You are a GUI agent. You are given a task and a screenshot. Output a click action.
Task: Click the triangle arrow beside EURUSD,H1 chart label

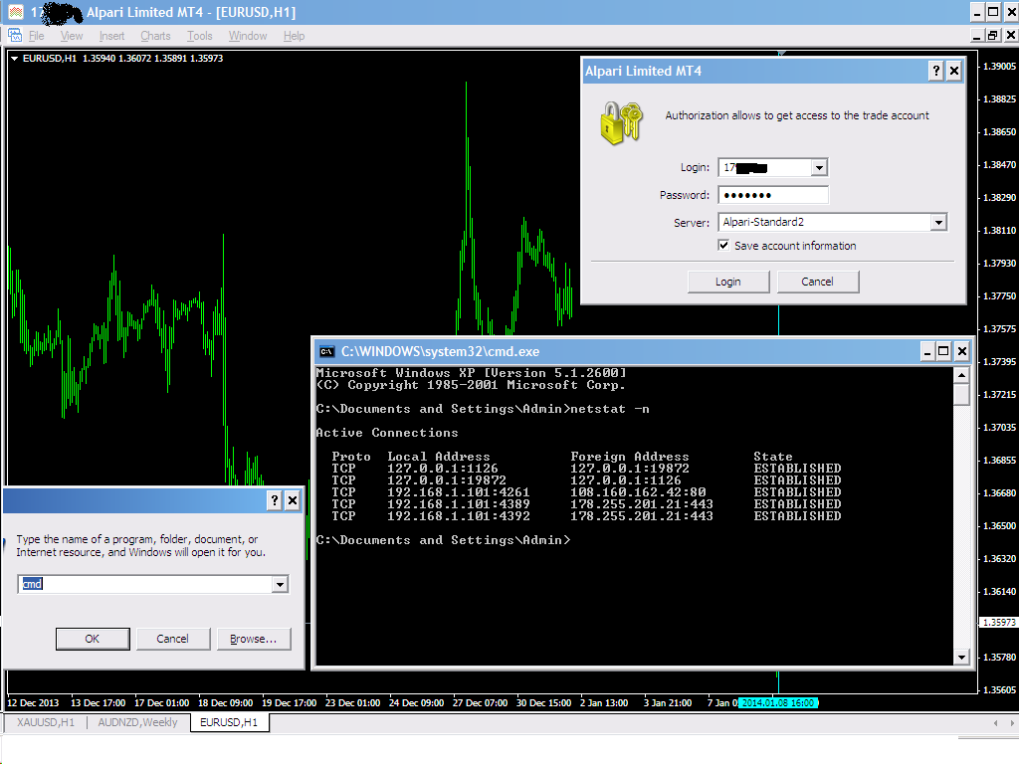coord(14,59)
